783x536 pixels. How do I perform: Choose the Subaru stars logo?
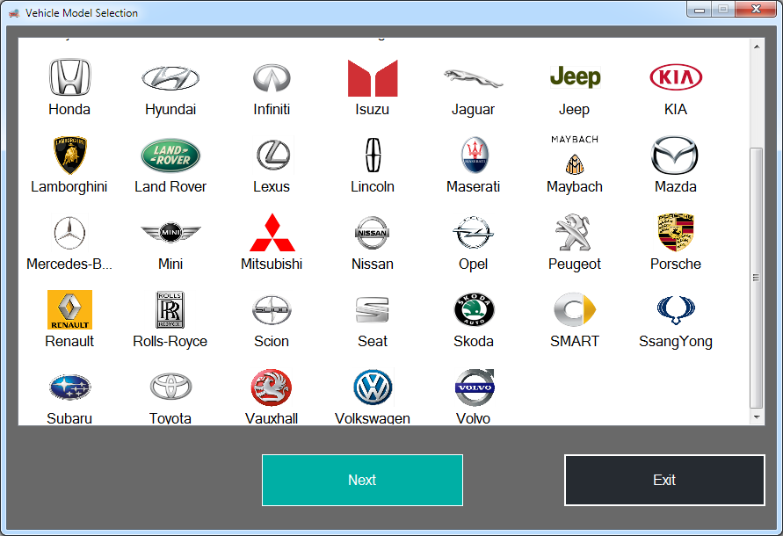(x=70, y=388)
